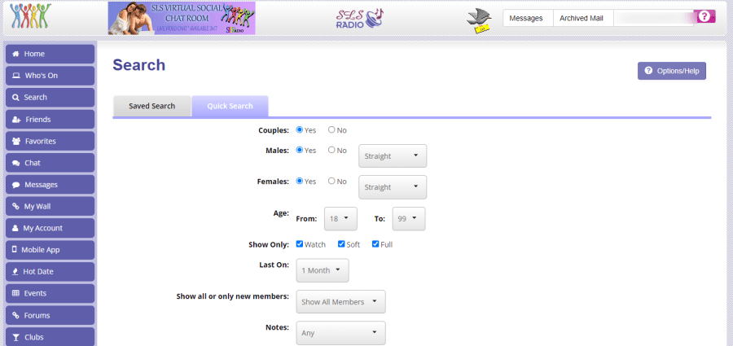Open Hot Date in the sidebar
Viewport: 733px width, 346px height.
pyautogui.click(x=50, y=272)
